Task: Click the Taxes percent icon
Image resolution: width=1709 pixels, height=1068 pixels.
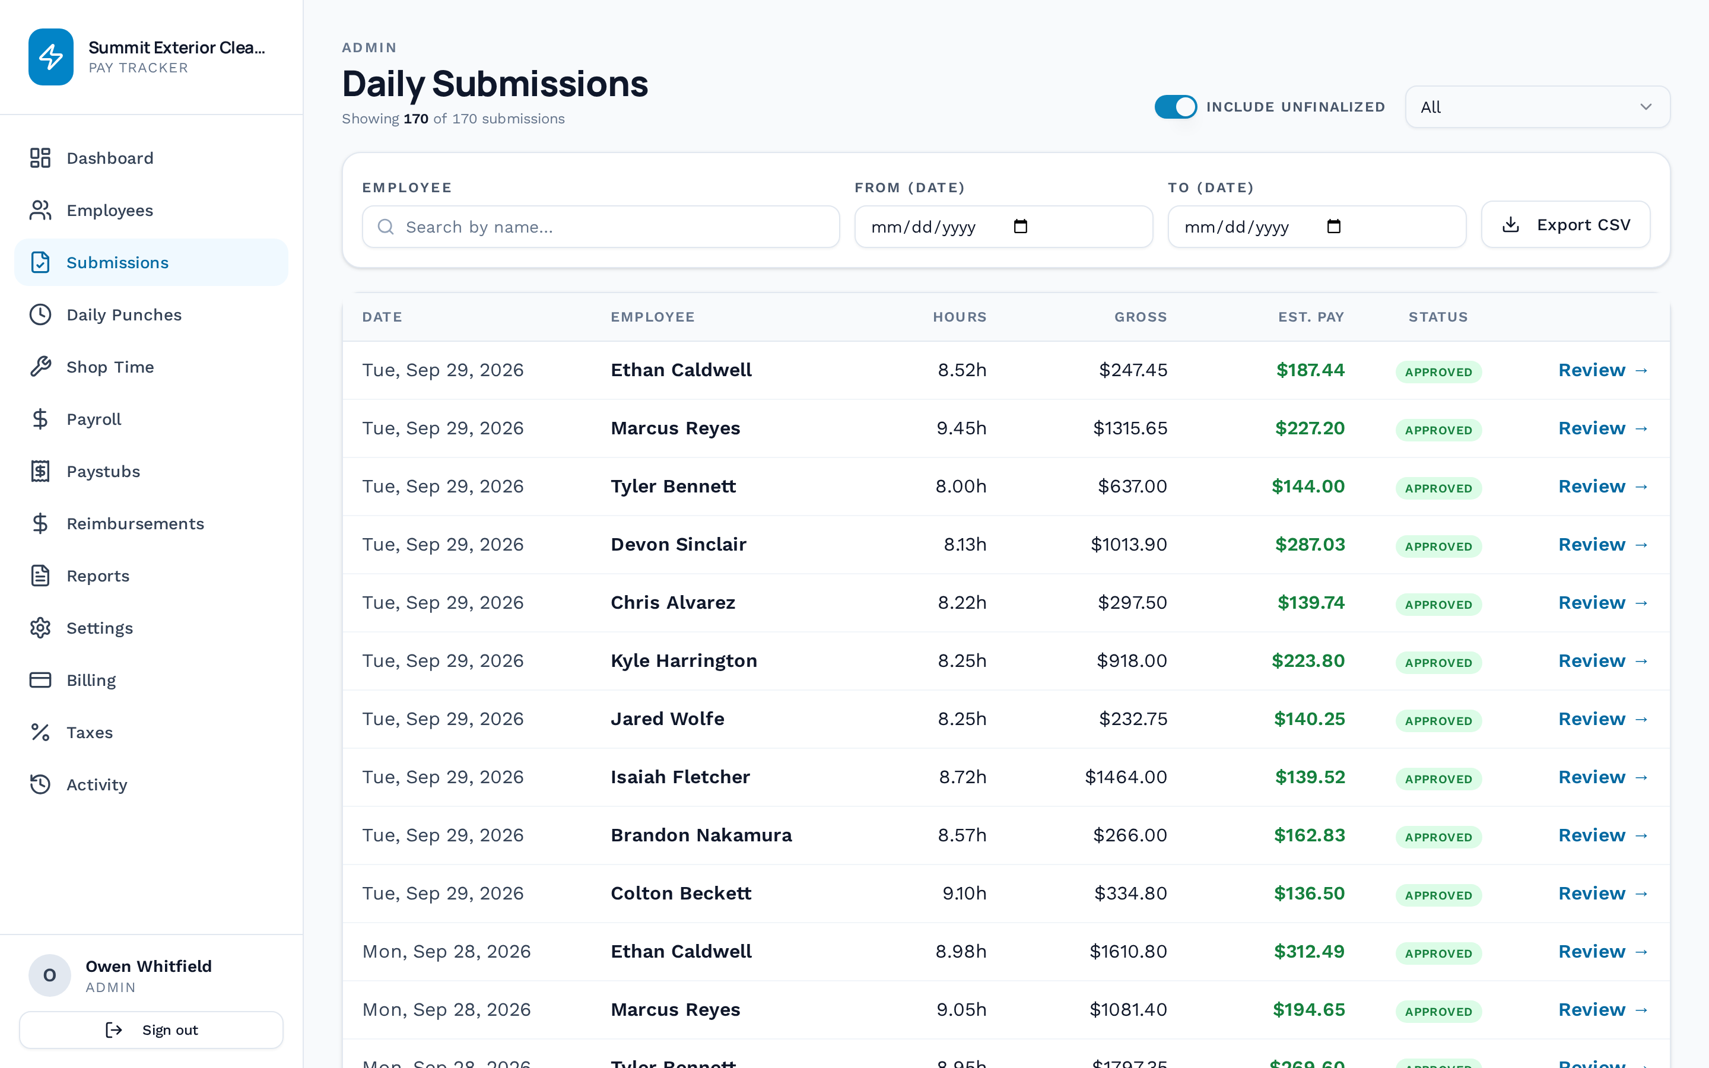Action: tap(40, 733)
